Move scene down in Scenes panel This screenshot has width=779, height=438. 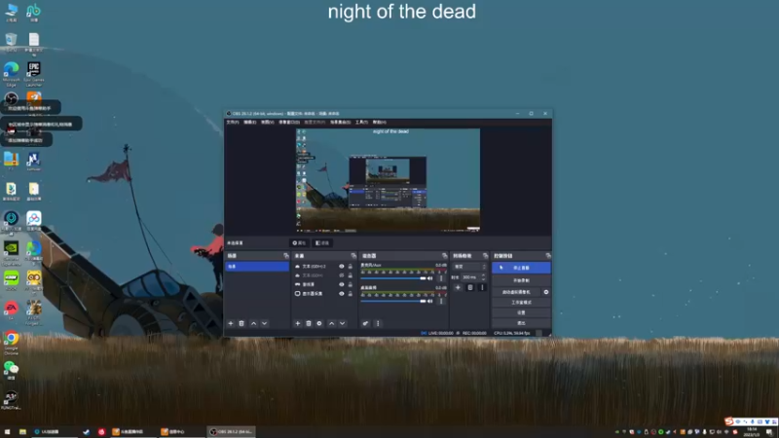pos(264,323)
